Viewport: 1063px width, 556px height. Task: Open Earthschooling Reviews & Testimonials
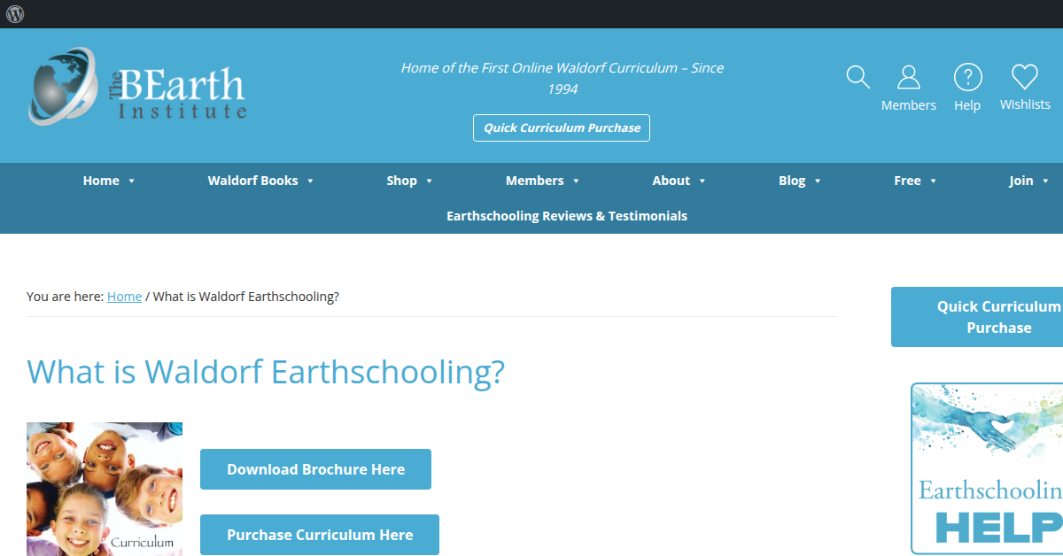[566, 216]
